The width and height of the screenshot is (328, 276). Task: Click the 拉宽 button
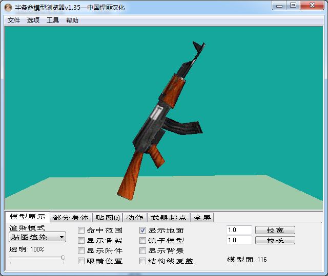[275, 230]
